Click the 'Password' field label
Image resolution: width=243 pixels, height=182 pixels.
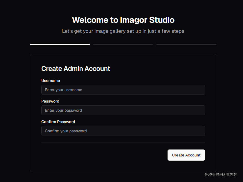pyautogui.click(x=50, y=101)
